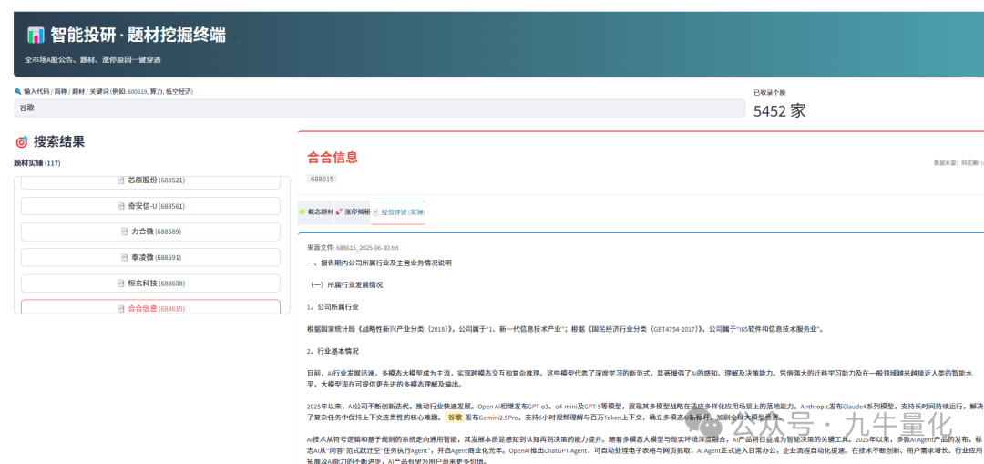Click the 题材实锤 (117) label
Screen dimensions: 984x464
pyautogui.click(x=37, y=163)
